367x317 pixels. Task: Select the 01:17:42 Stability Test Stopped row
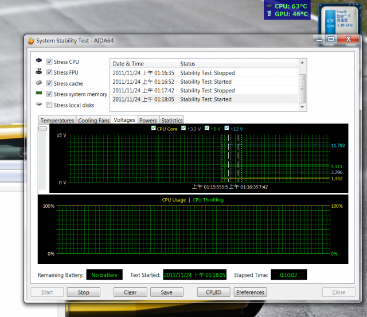pos(204,90)
